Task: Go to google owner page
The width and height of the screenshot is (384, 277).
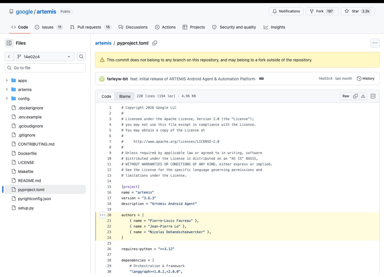Action: click(x=24, y=12)
